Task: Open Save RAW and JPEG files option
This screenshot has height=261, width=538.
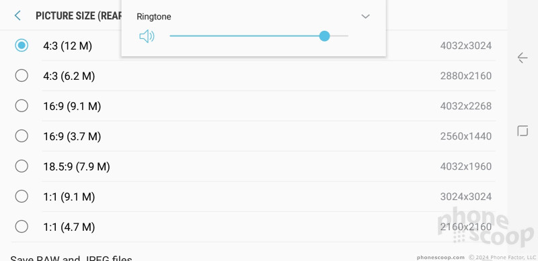Action: 71,257
